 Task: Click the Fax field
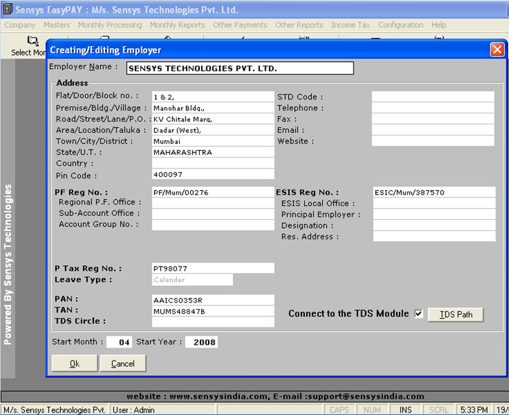click(x=433, y=119)
